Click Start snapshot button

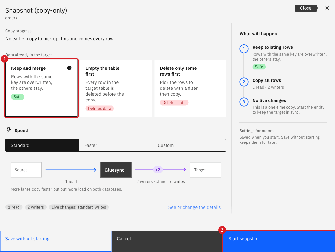279,241
